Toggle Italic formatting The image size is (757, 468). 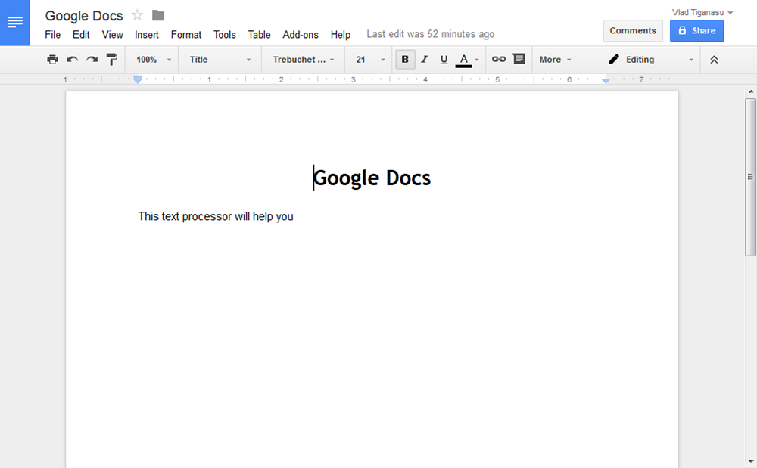click(425, 59)
